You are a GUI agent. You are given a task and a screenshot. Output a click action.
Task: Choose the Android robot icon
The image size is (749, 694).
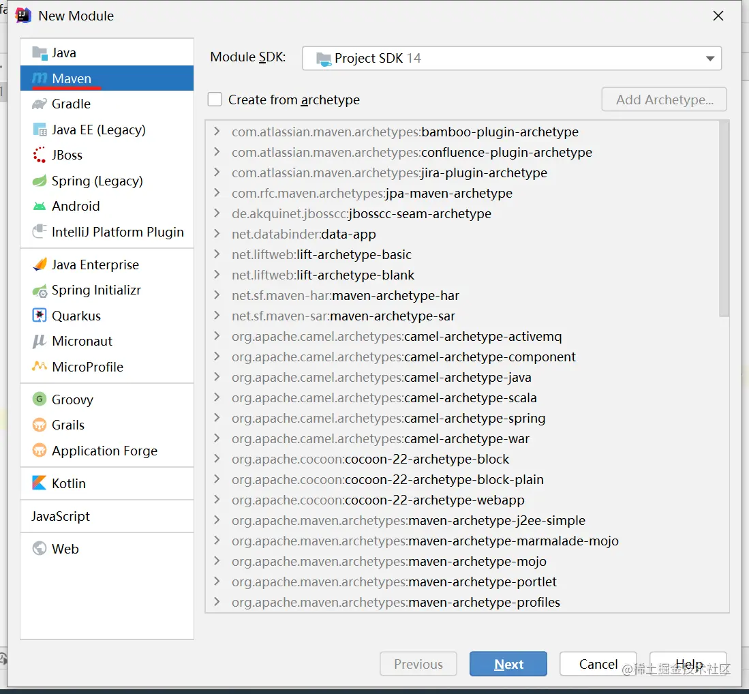pos(40,206)
